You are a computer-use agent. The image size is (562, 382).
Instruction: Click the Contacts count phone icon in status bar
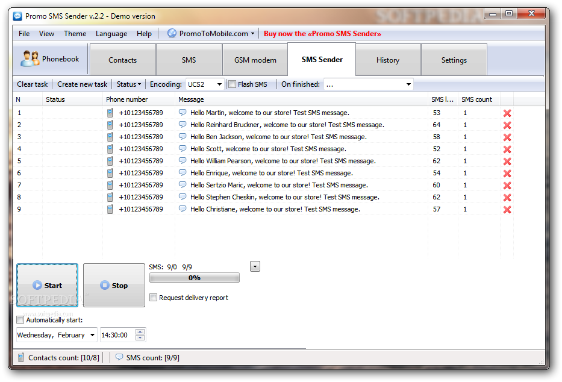tap(21, 357)
